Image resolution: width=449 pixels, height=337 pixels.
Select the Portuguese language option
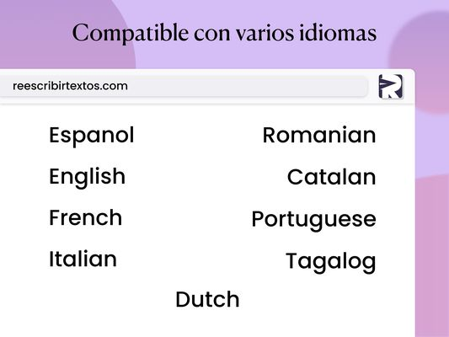[313, 220]
